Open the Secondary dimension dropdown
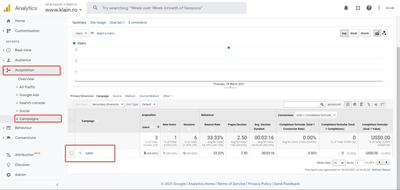The height and width of the screenshot is (190, 400). 107,104
